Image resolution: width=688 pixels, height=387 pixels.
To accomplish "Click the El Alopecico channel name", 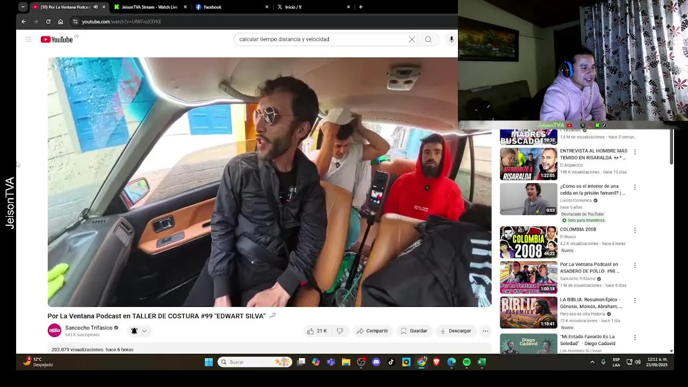I will point(572,165).
